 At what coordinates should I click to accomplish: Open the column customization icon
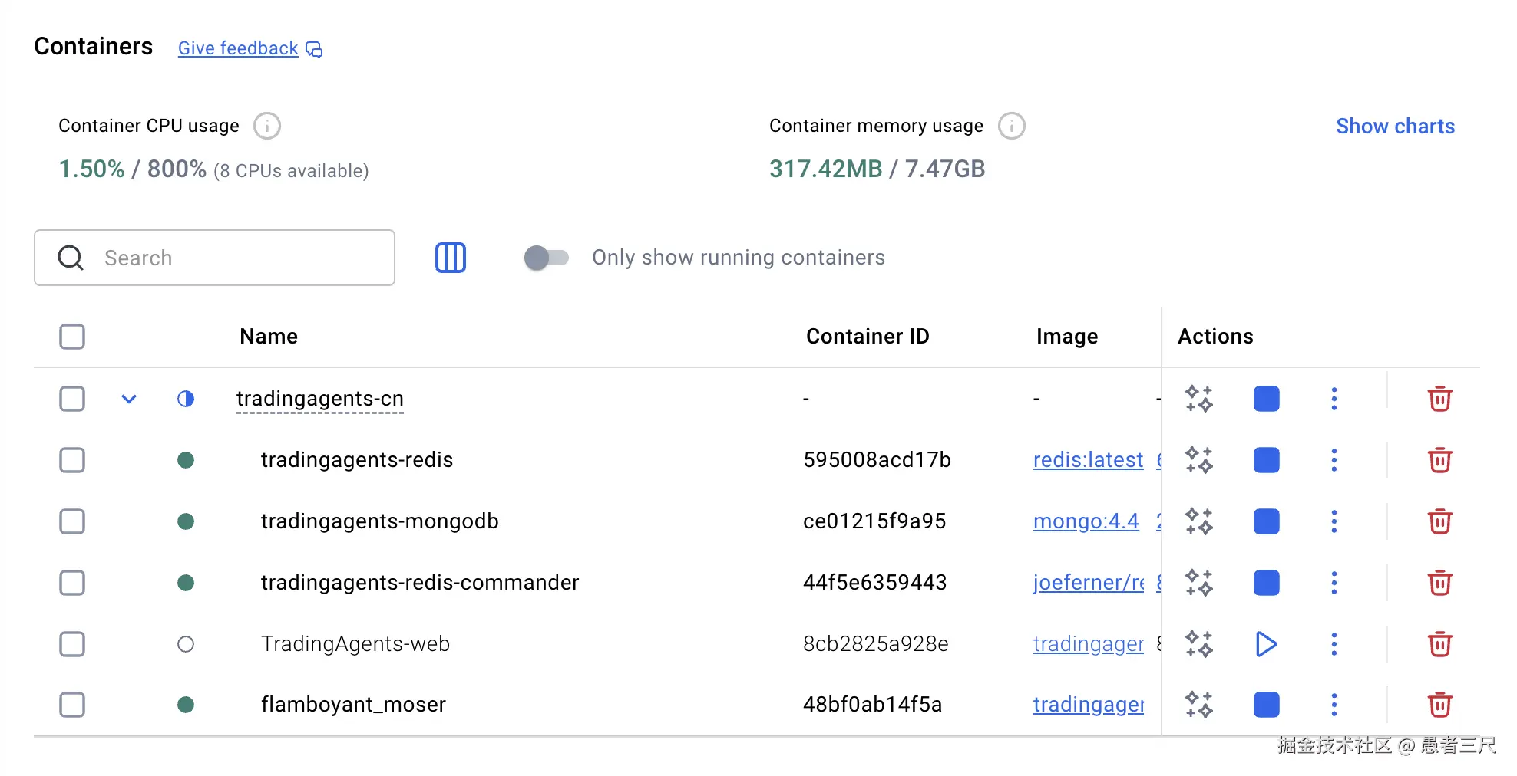451,258
